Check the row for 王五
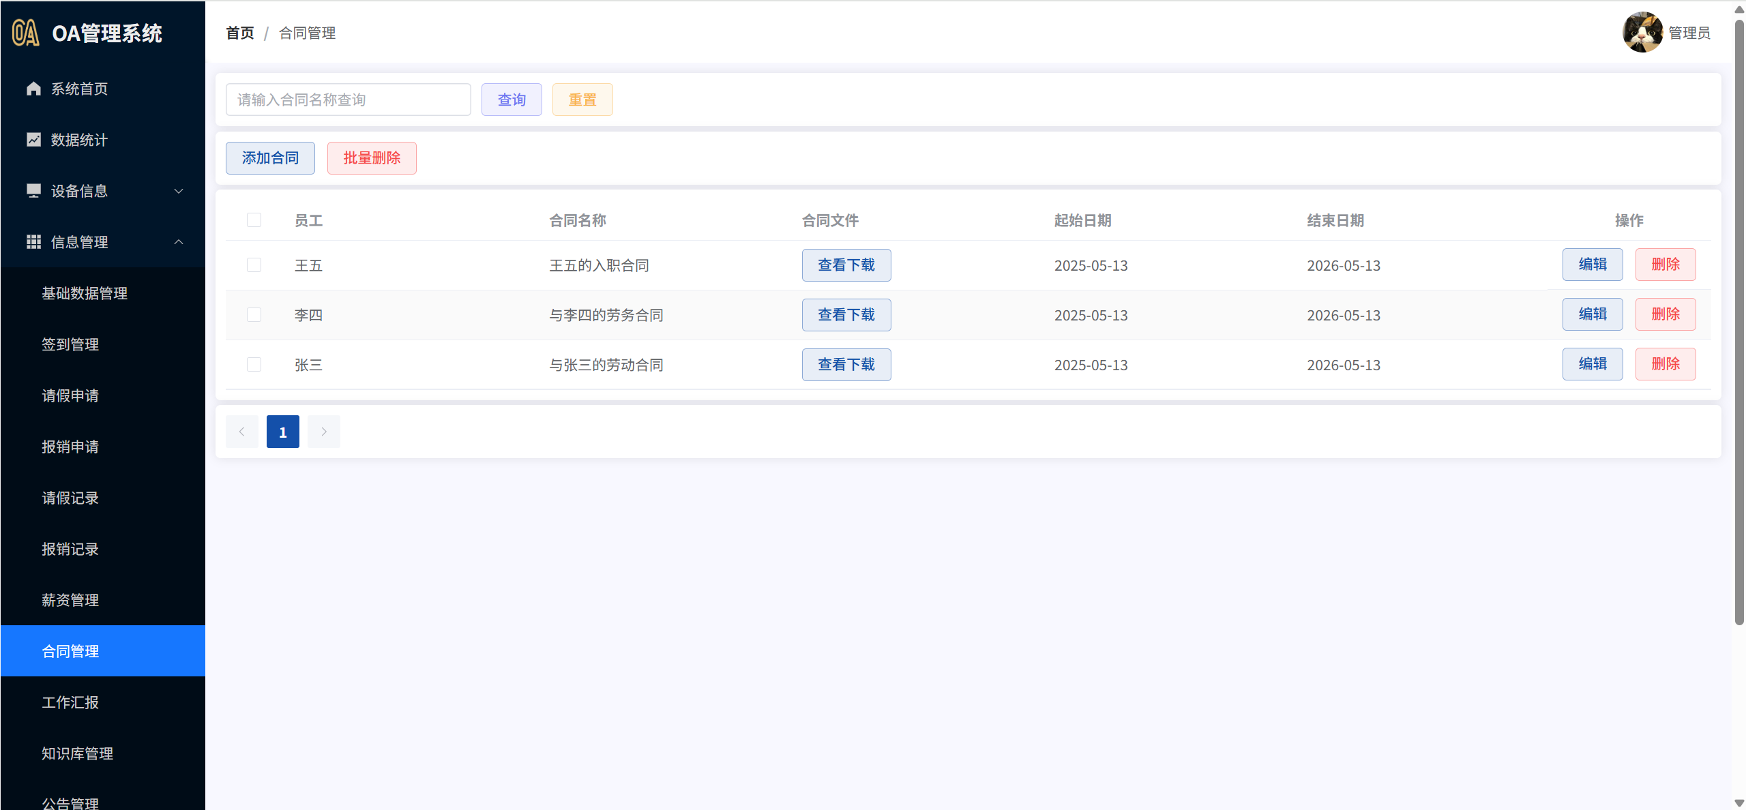The height and width of the screenshot is (810, 1746). (x=254, y=265)
